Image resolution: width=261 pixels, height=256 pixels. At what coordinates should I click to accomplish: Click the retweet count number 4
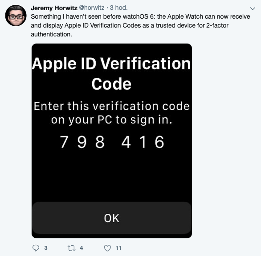[x=82, y=248]
